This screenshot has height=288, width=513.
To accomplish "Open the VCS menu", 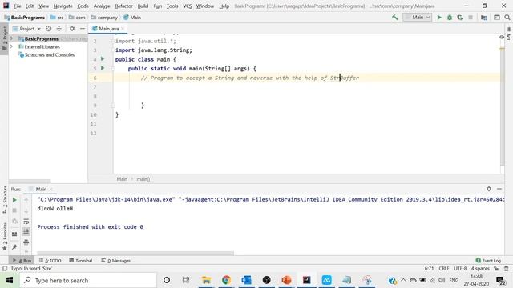I will [x=187, y=6].
